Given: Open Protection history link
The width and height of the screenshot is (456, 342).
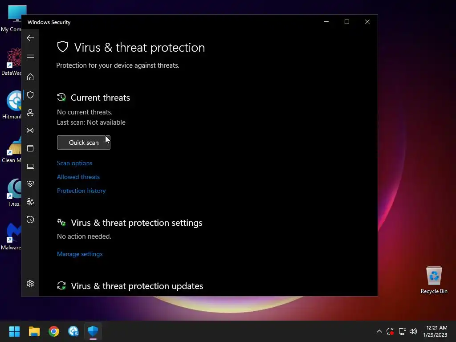Looking at the screenshot, I should pos(81,191).
